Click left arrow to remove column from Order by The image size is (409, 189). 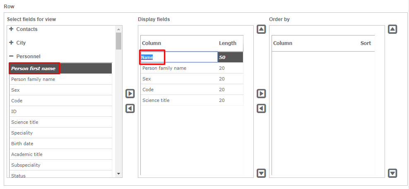click(261, 109)
